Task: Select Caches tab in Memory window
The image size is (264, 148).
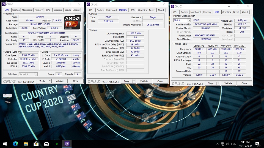Action: [x=100, y=10]
